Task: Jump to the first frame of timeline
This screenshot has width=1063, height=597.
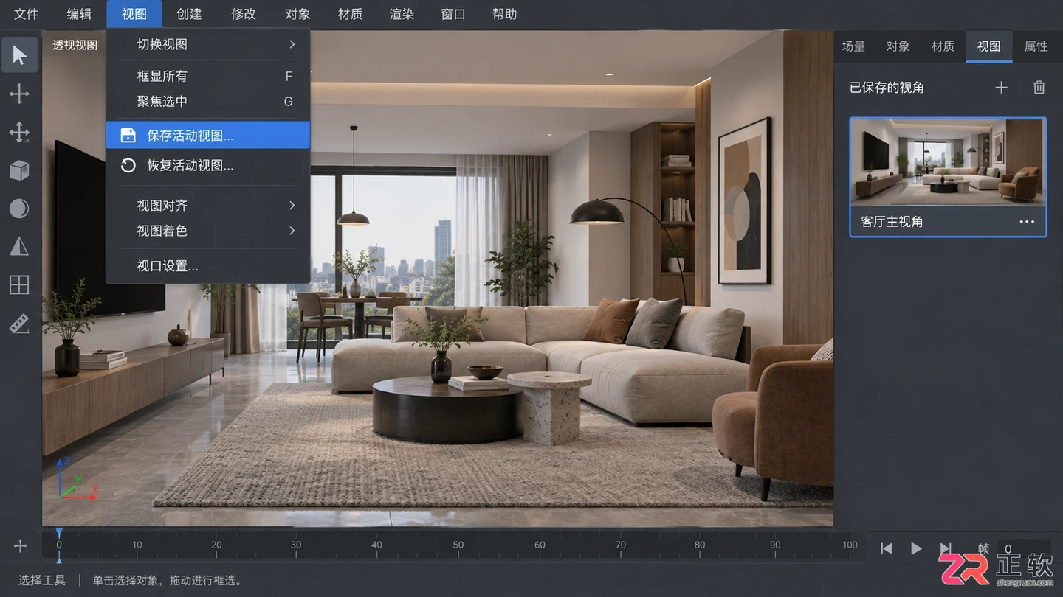Action: click(887, 548)
